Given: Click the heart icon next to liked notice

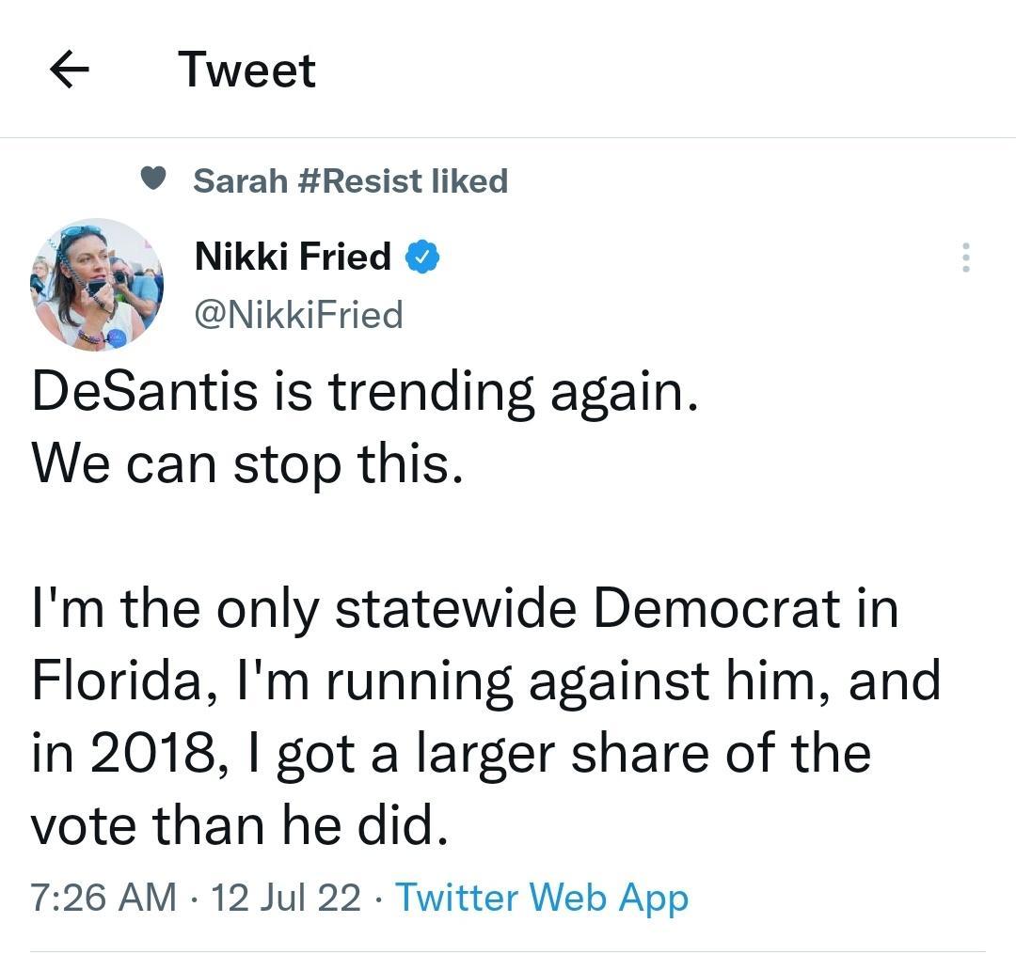Looking at the screenshot, I should click(x=154, y=180).
